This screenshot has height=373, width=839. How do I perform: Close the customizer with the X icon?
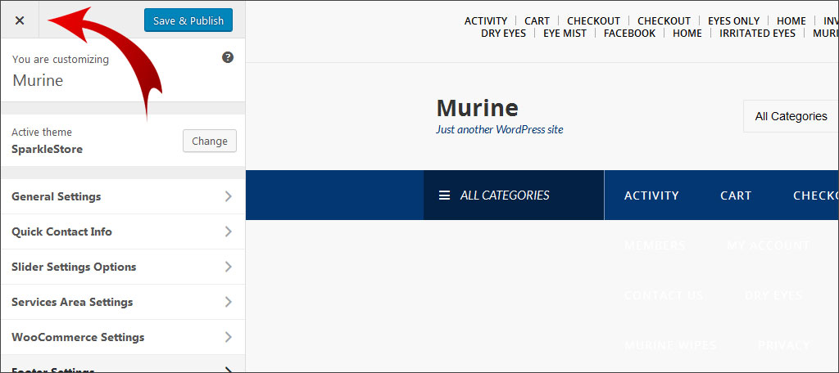point(20,20)
